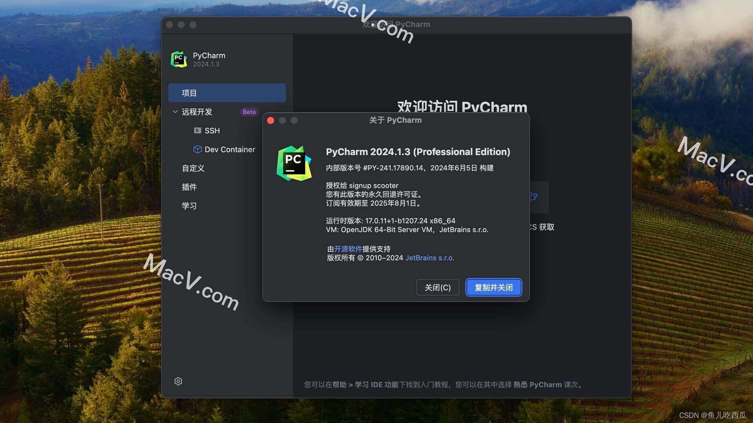Viewport: 753px width, 423px height.
Task: Open the SSH terminal icon entry
Action: tap(198, 130)
